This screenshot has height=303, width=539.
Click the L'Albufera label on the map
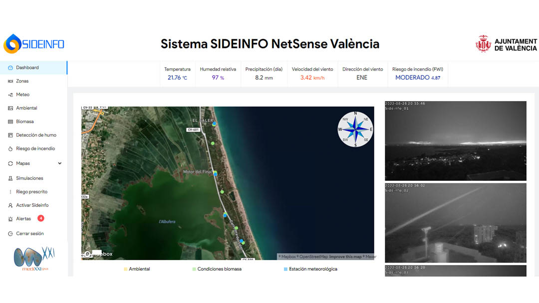coord(167,222)
